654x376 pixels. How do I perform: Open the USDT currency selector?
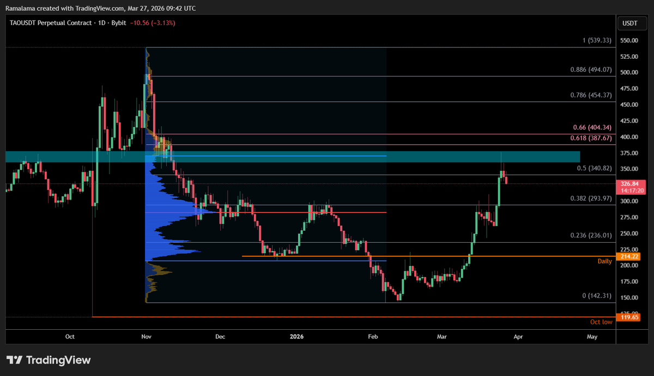click(x=632, y=23)
